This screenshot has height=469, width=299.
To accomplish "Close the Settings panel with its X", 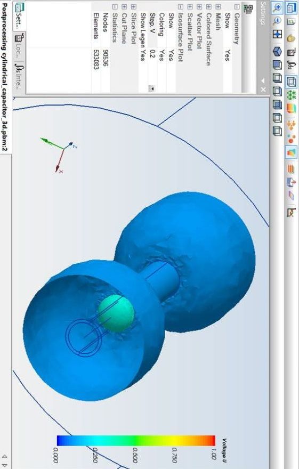I will coord(263,90).
